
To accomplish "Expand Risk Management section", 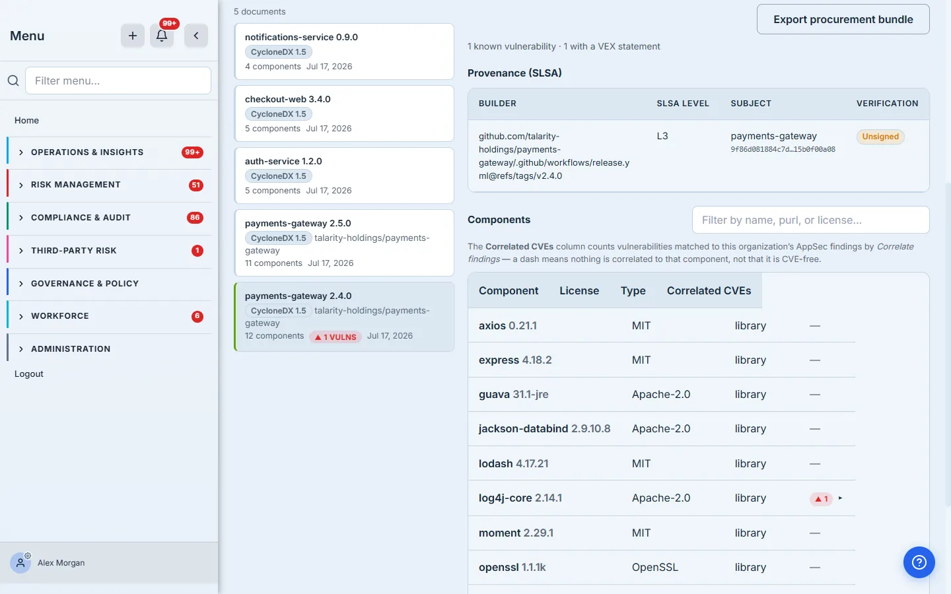I will click(110, 185).
